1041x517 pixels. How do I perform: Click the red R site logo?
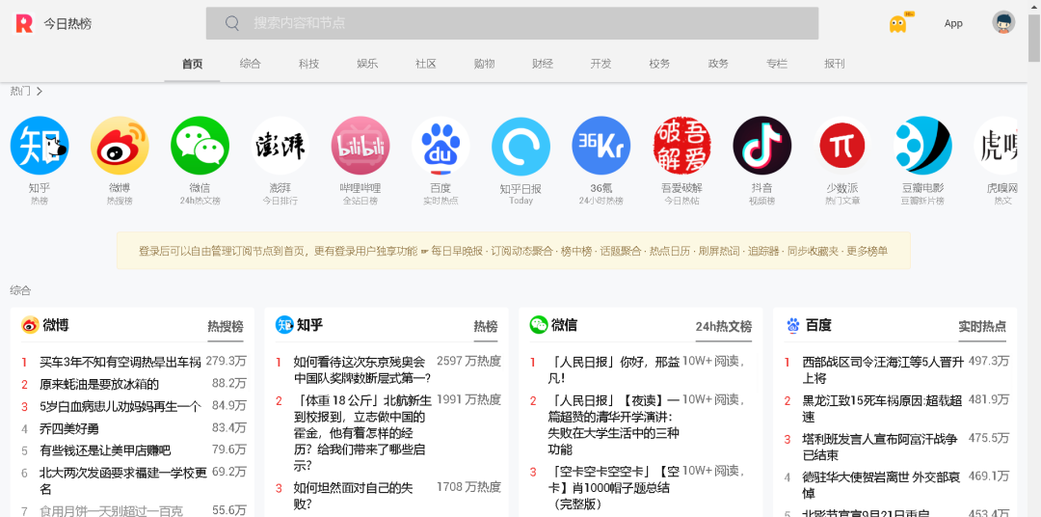24,23
